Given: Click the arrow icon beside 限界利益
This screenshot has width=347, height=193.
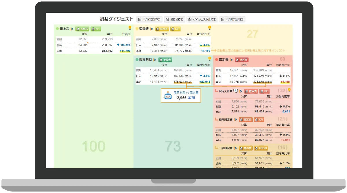Looking at the screenshot, I should coord(155,60).
